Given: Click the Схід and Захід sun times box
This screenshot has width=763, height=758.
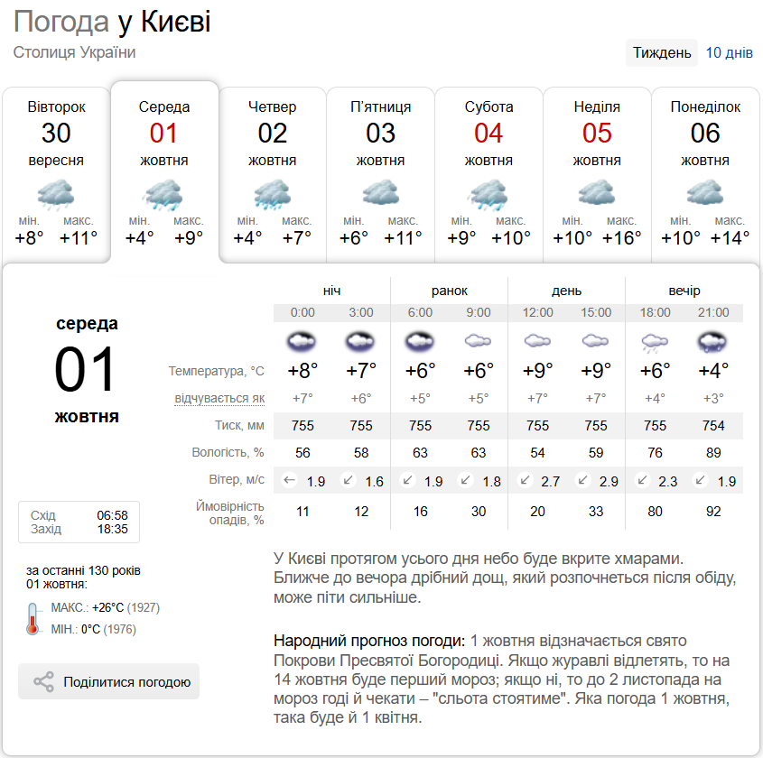Looking at the screenshot, I should coord(79,522).
